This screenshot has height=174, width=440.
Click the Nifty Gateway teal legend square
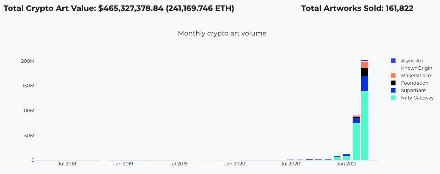coord(393,98)
